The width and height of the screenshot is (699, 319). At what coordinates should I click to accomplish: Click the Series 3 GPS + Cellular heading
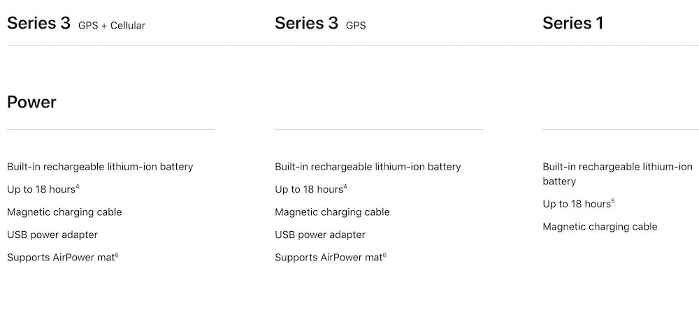pos(75,24)
